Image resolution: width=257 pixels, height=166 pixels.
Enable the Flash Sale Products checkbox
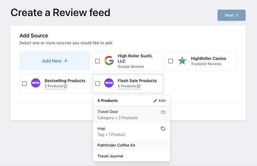tap(98, 83)
